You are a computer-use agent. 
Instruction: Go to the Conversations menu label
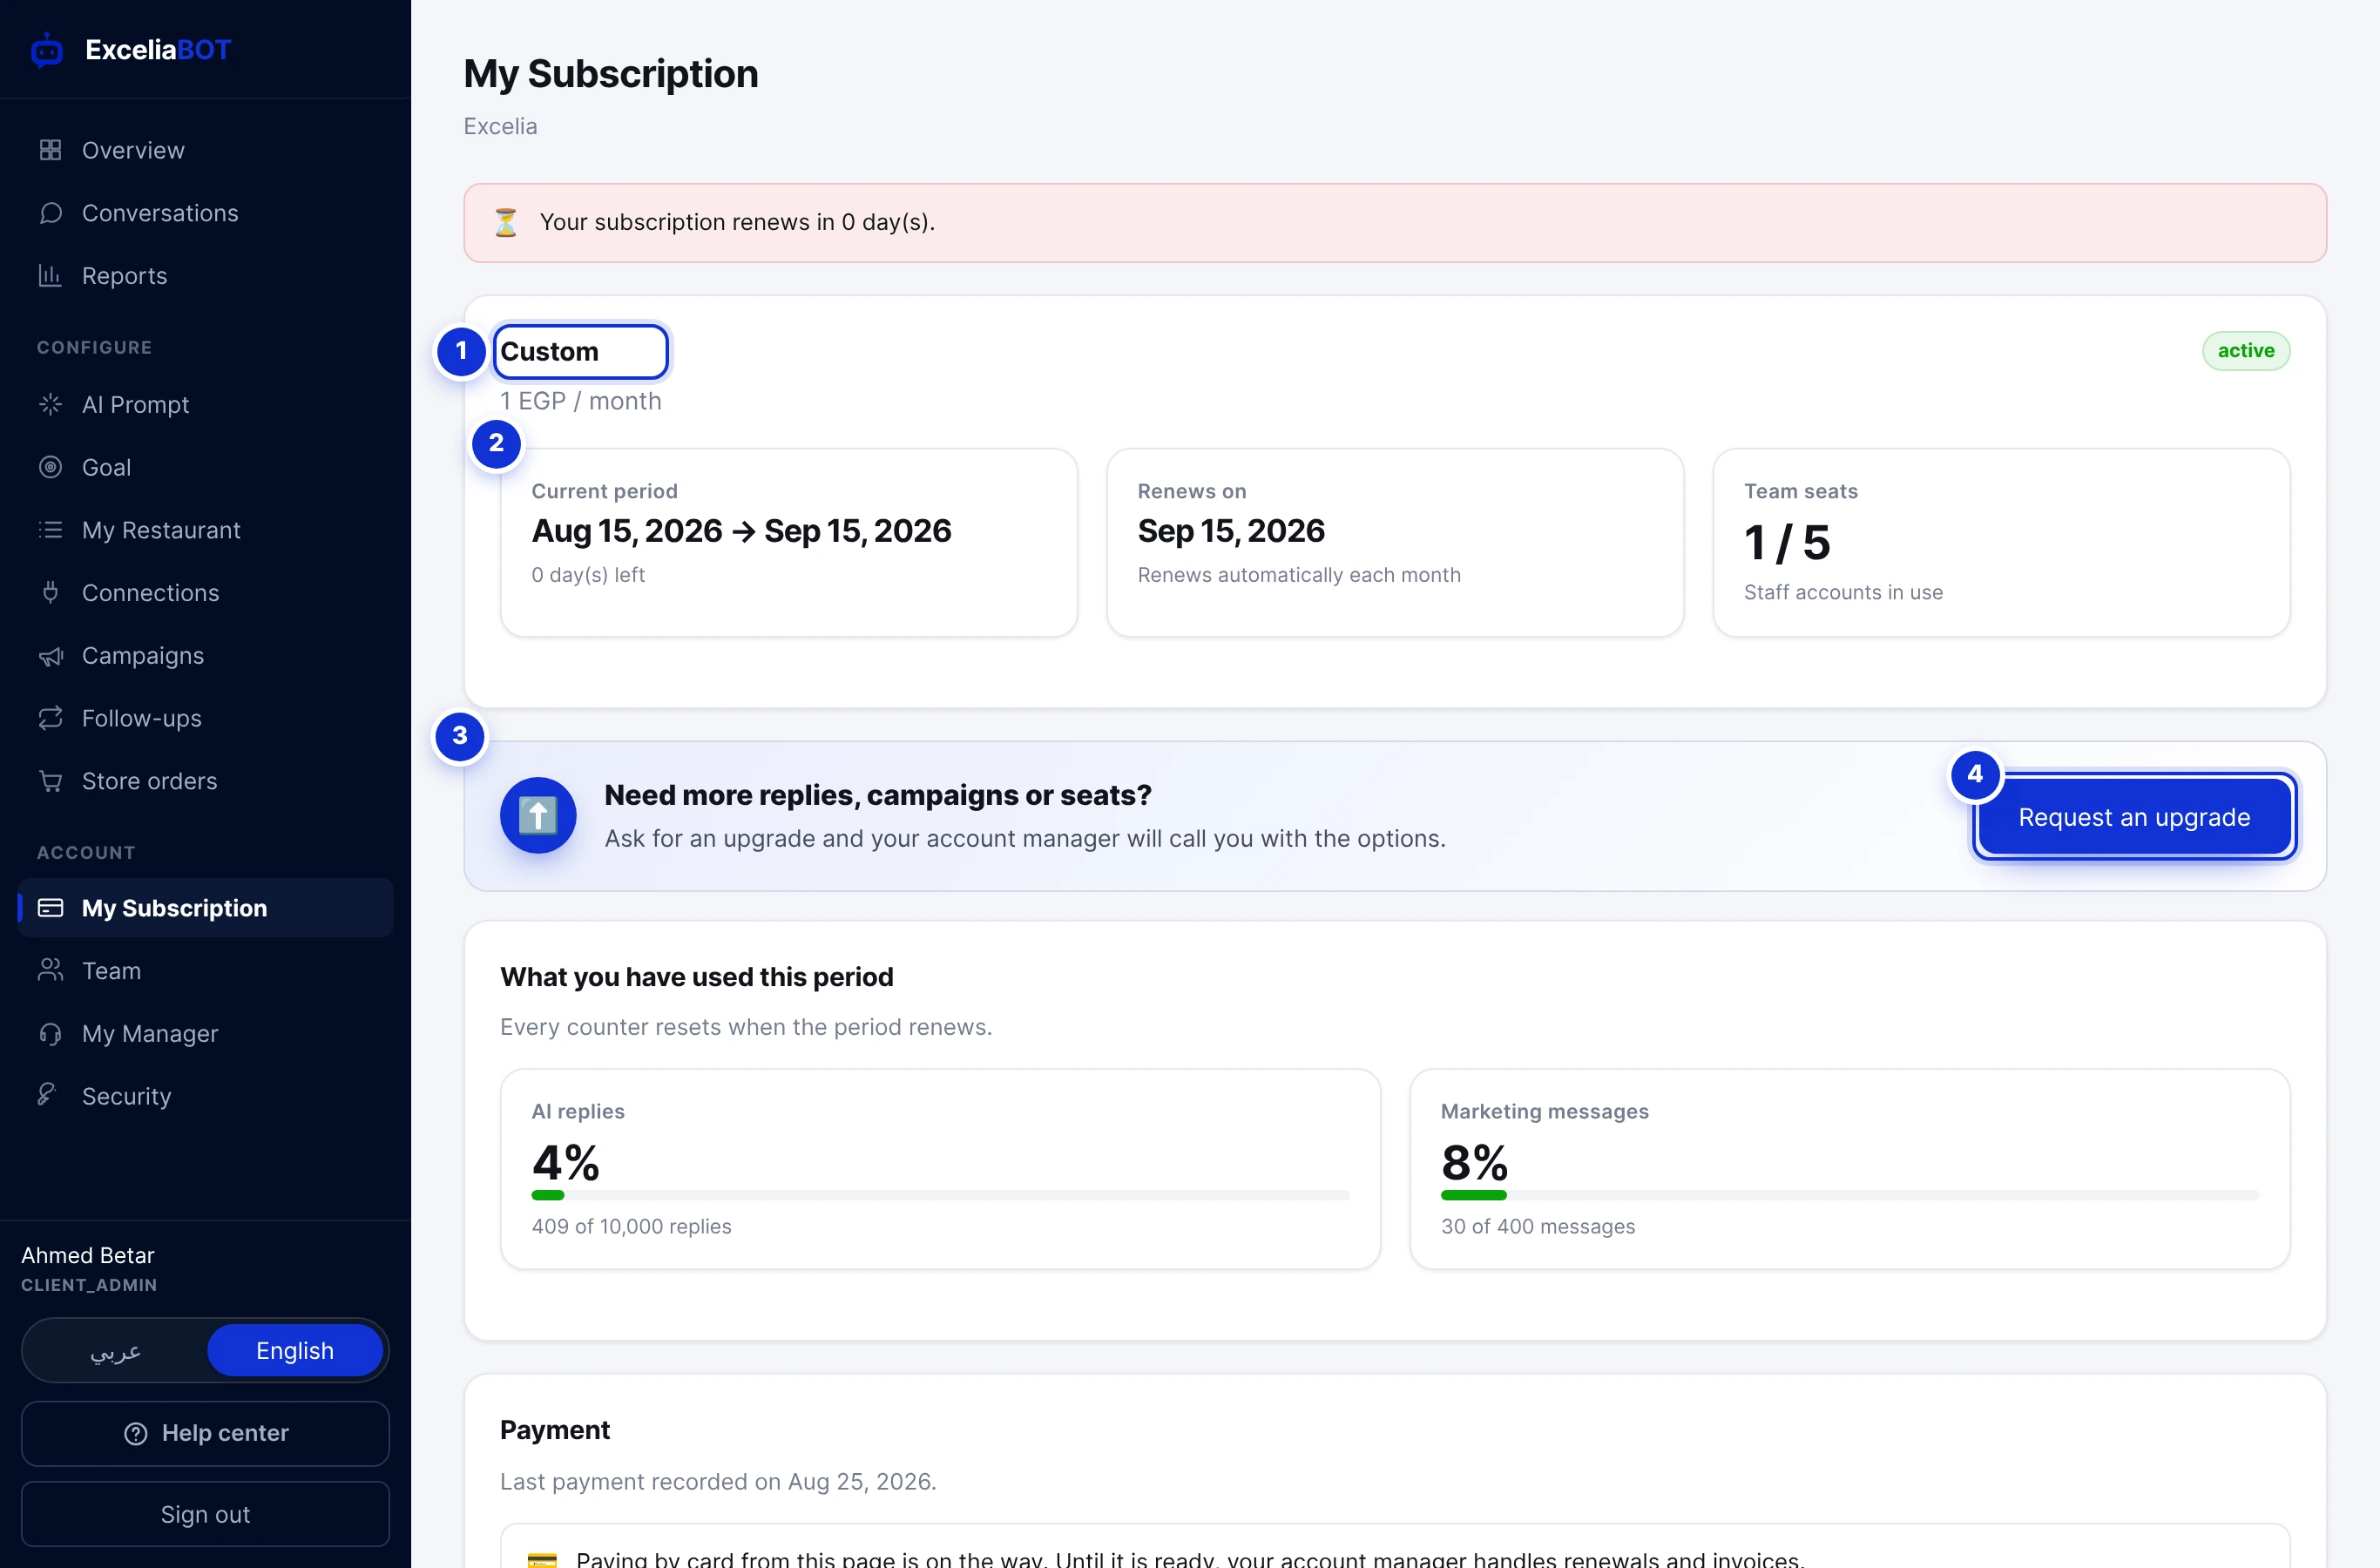coord(160,213)
